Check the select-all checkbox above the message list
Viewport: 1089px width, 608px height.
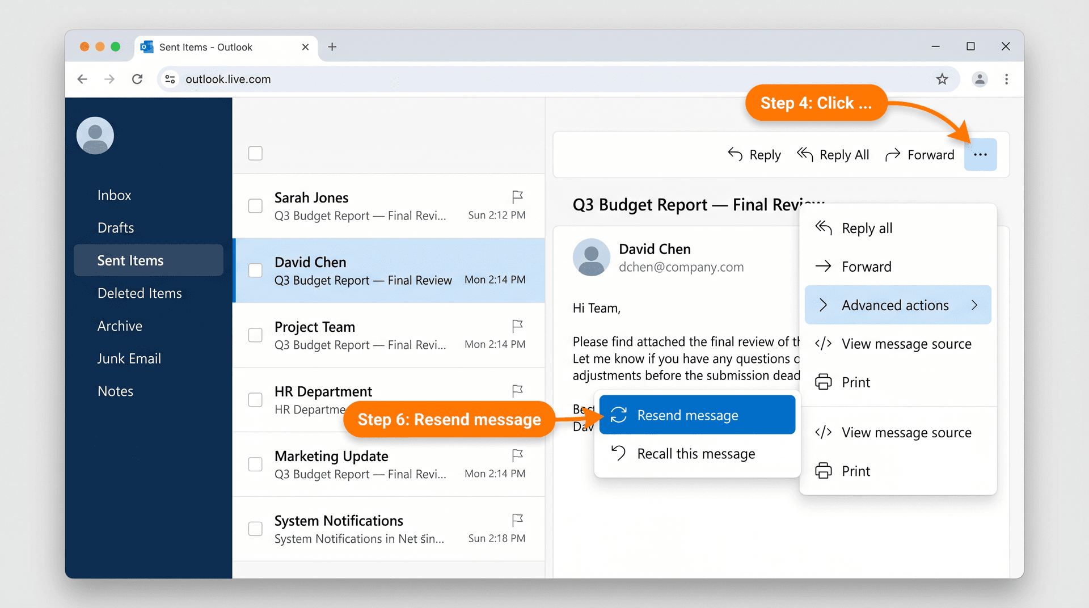[x=255, y=153]
